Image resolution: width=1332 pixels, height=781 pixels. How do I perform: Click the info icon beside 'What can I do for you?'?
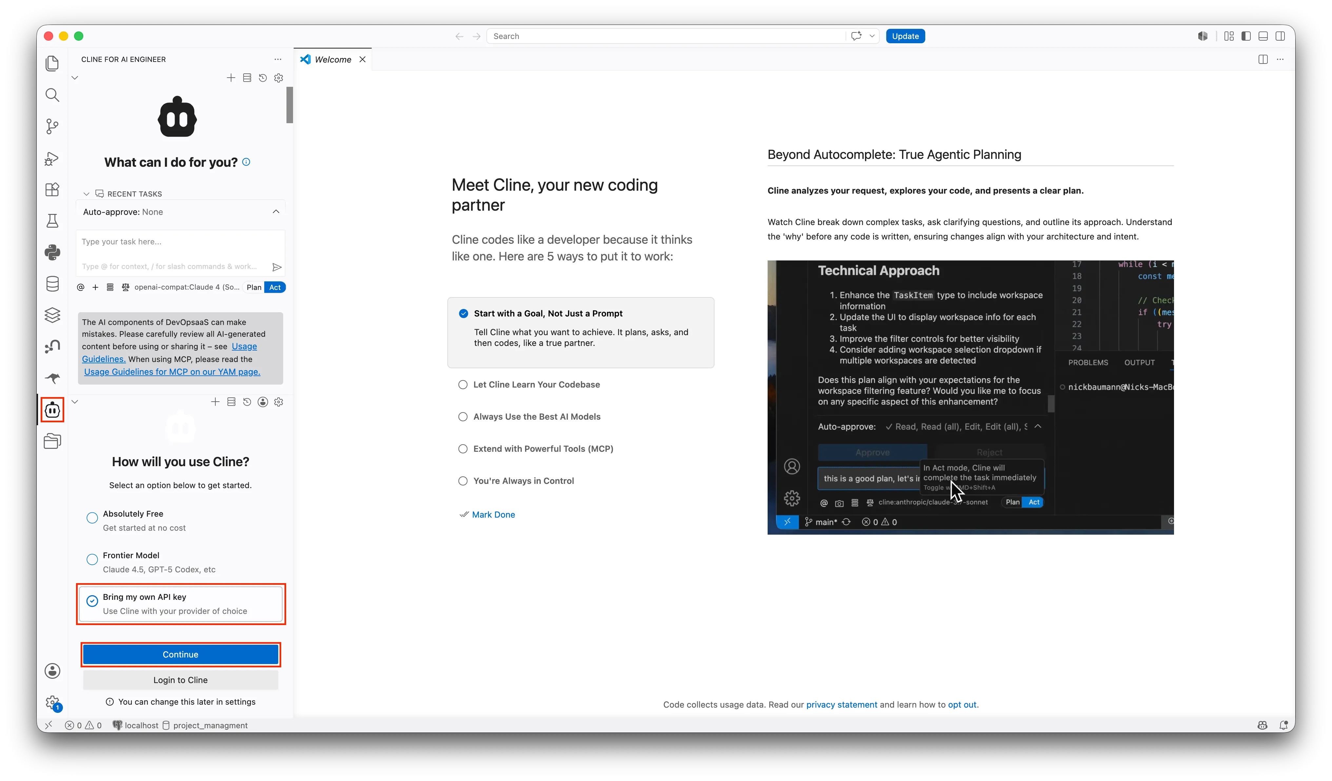click(x=246, y=162)
